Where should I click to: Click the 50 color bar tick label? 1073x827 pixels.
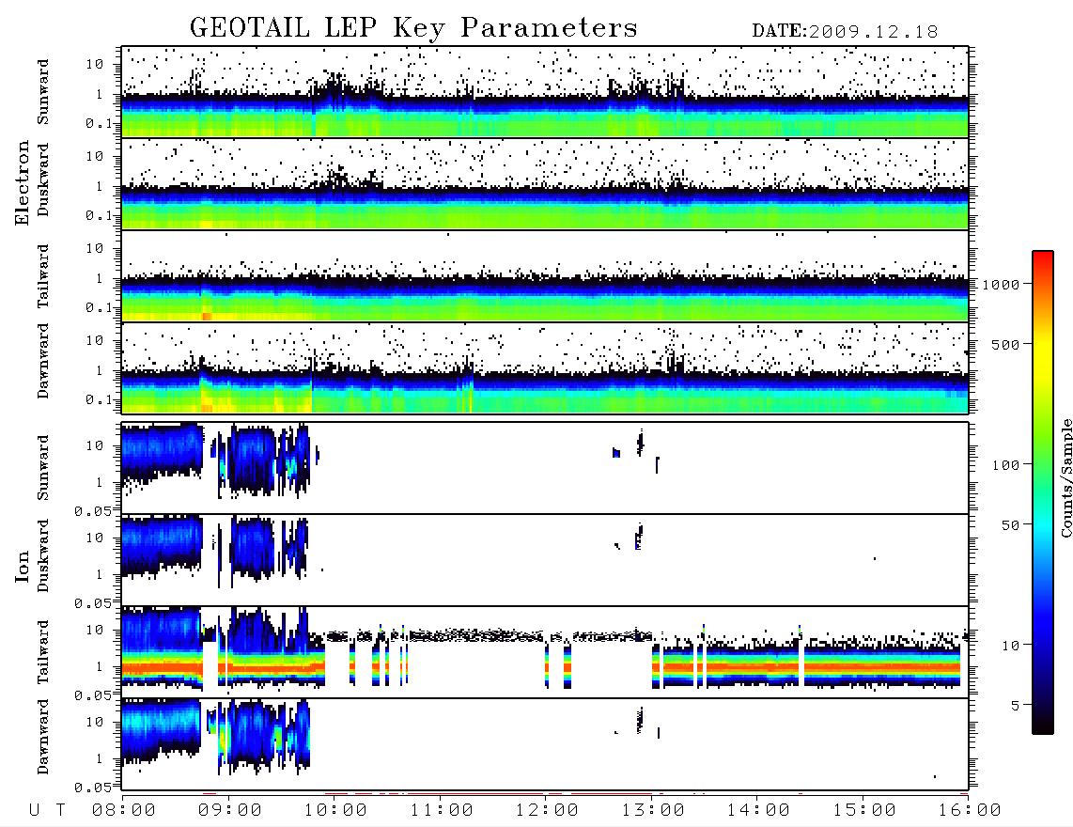tap(1011, 525)
